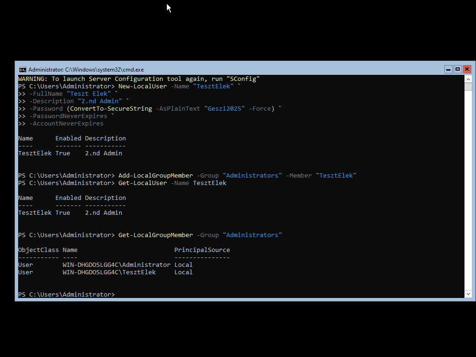This screenshot has width=476, height=357.
Task: Open the cmd window system menu icon
Action: point(22,69)
